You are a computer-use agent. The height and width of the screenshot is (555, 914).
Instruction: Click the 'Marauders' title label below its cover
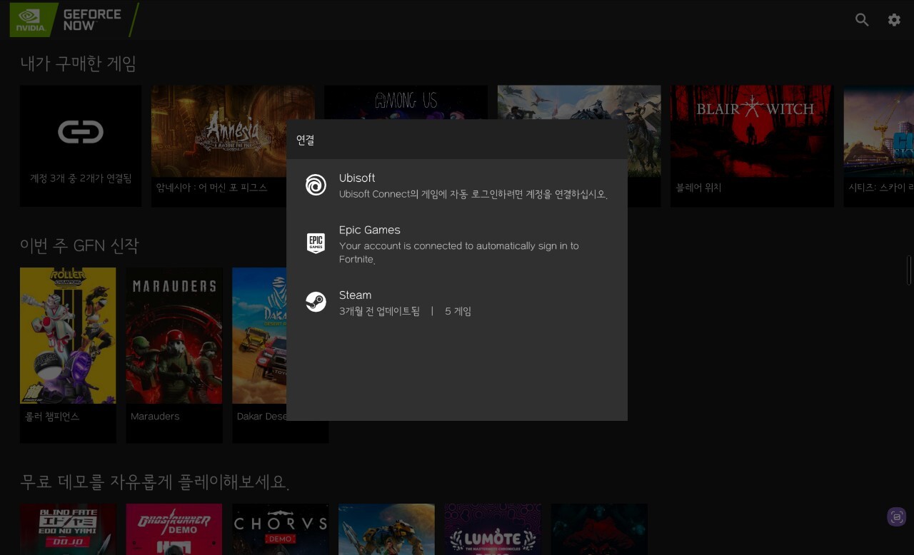click(155, 416)
